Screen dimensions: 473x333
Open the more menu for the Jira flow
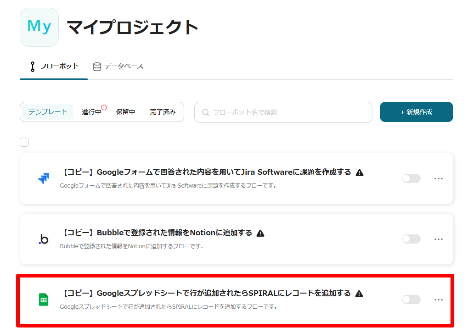tap(438, 179)
